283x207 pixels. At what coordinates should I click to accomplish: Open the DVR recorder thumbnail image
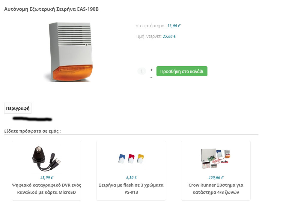tap(46, 159)
